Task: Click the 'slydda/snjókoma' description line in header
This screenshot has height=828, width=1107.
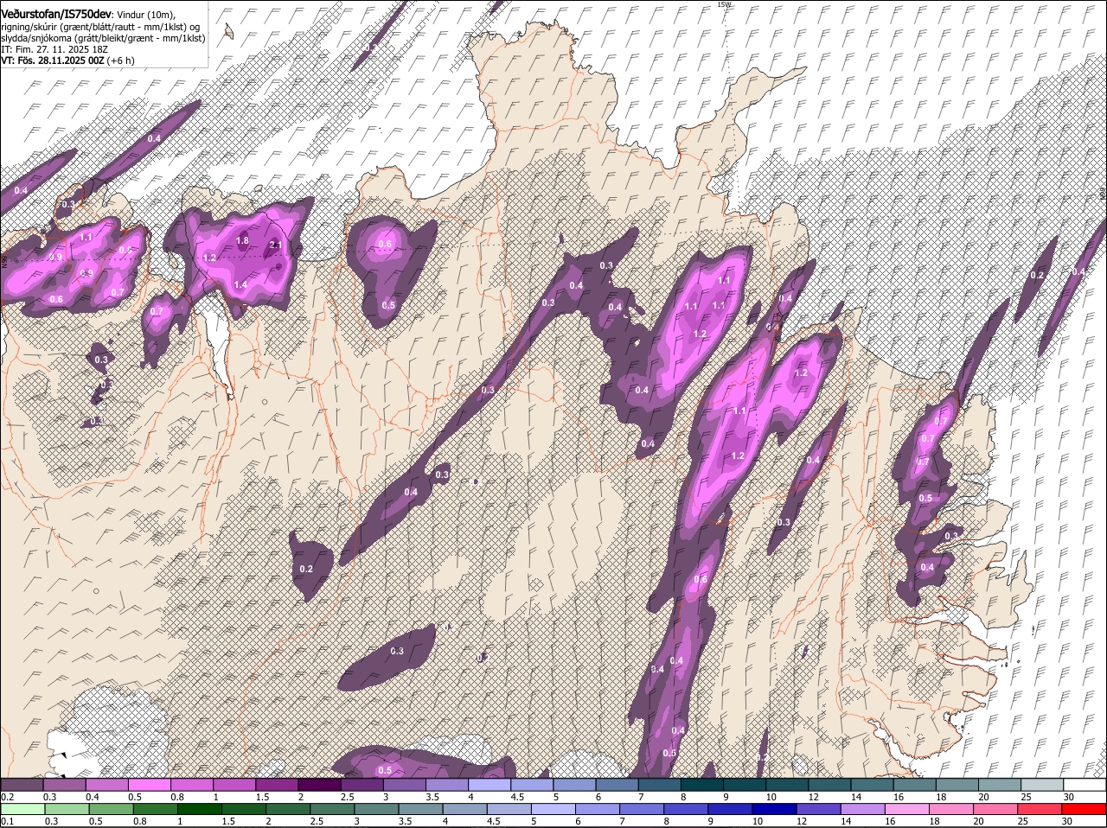Action: click(103, 38)
